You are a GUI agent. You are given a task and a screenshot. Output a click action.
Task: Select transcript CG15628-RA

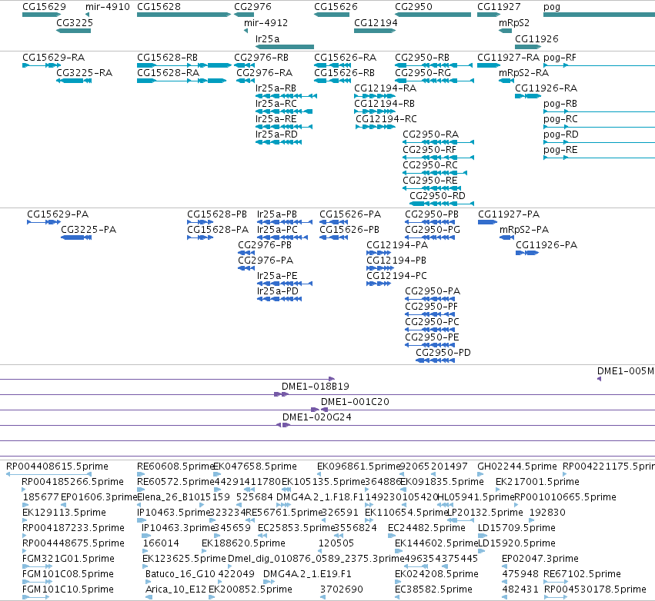point(182,81)
